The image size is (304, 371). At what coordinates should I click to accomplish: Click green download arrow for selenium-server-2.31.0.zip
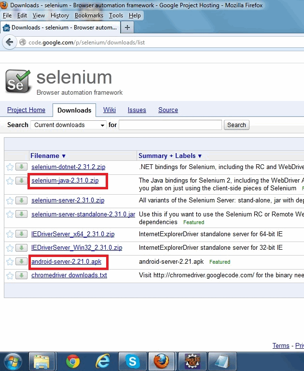22,200
